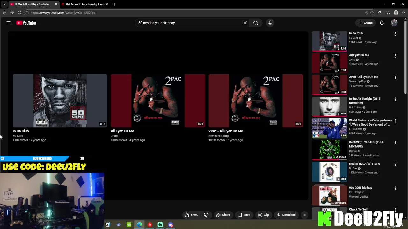Open Solitaire app in taskbar
This screenshot has width=408, height=229.
(x=108, y=225)
